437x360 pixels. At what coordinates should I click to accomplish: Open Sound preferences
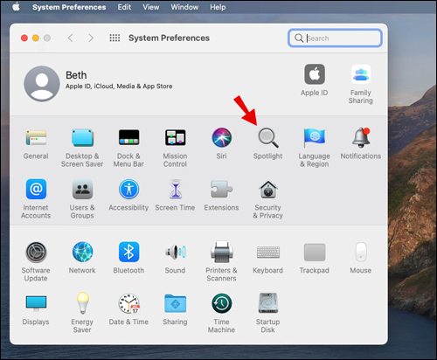point(175,252)
